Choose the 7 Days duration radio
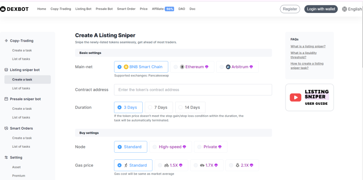Viewport: 363px width, 180px height. click(x=150, y=107)
